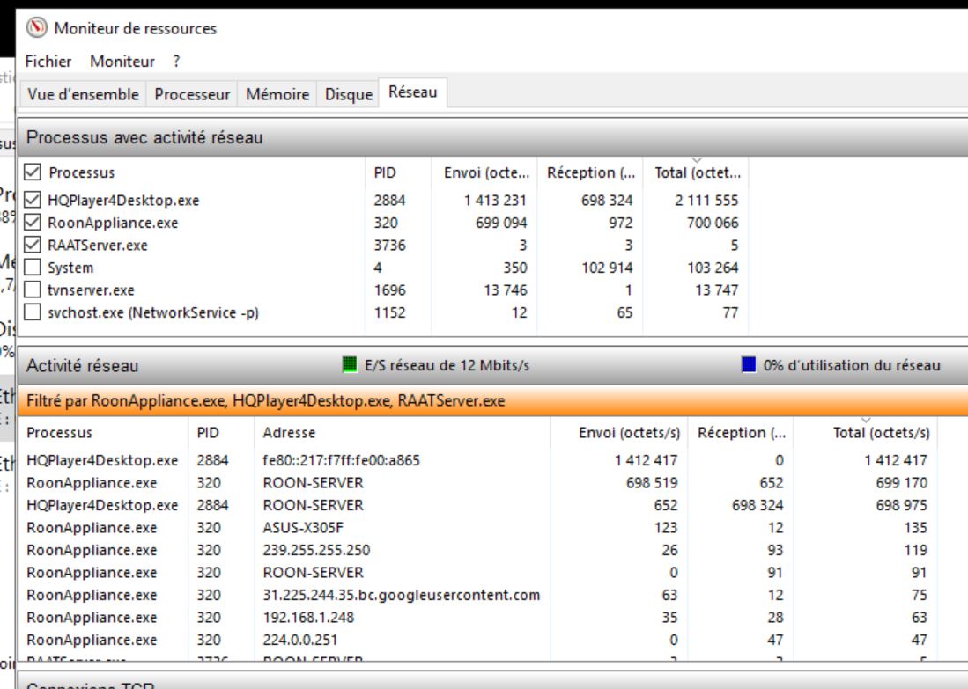Click the PID 1152 cell

click(389, 312)
